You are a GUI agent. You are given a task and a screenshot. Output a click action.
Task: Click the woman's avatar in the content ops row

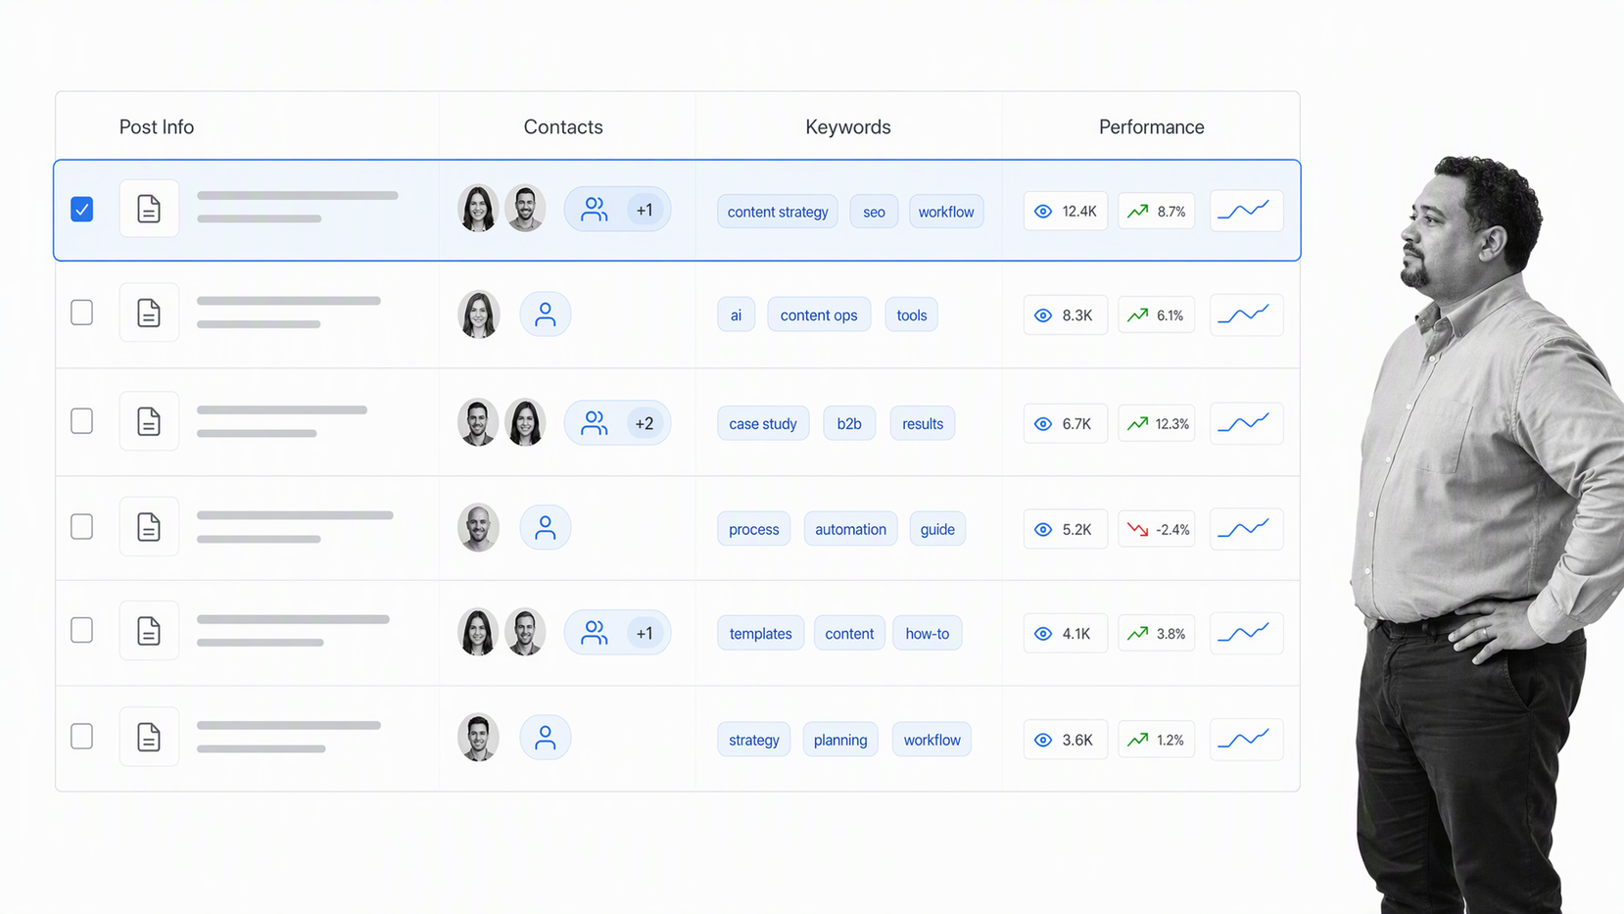[479, 314]
